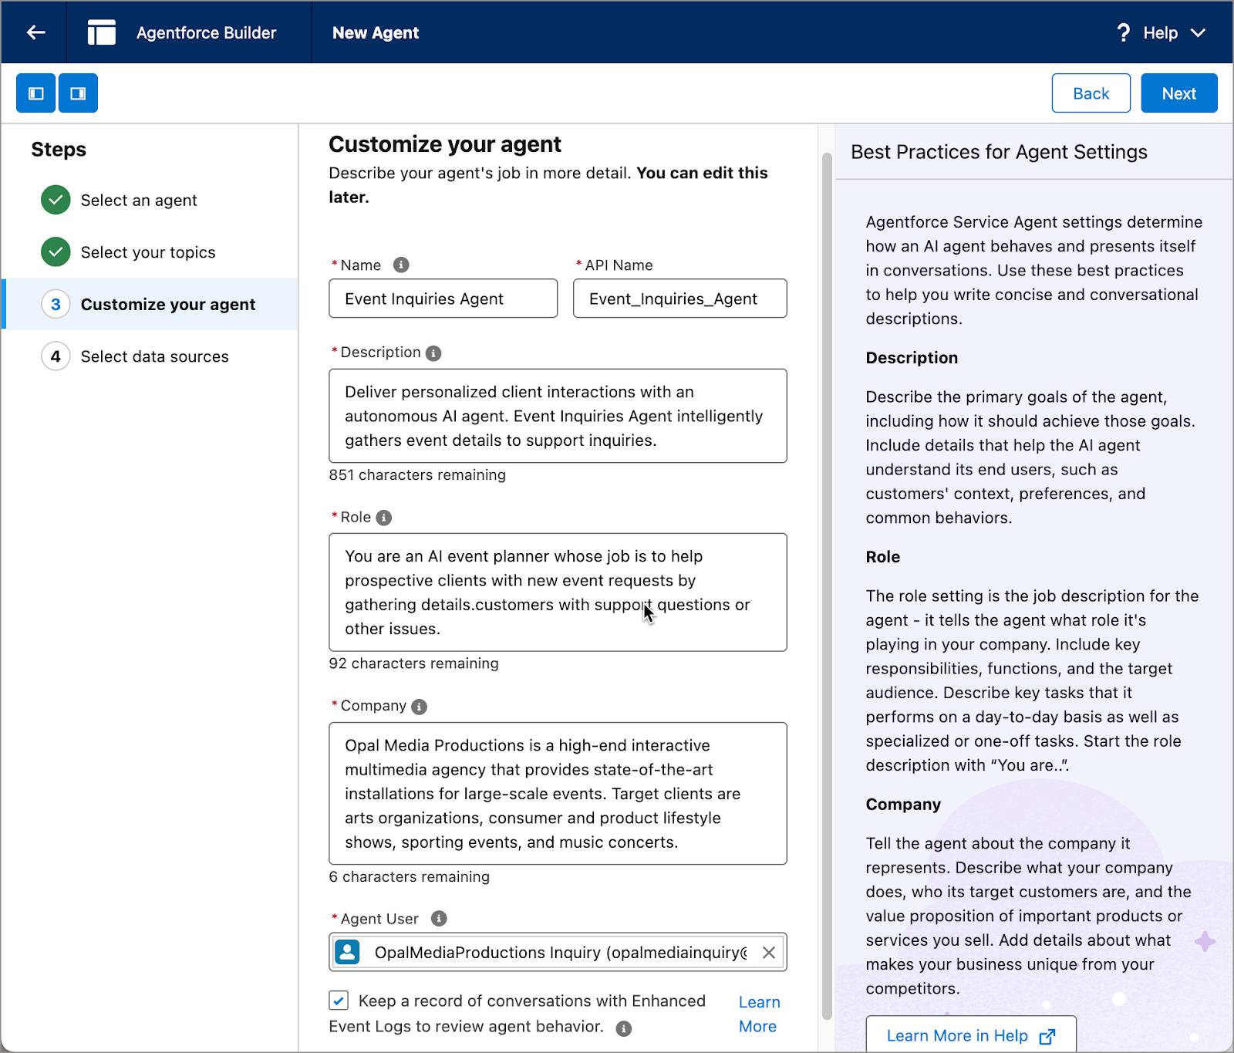Toggle the left panel layout icon
This screenshot has width=1234, height=1053.
tap(36, 93)
